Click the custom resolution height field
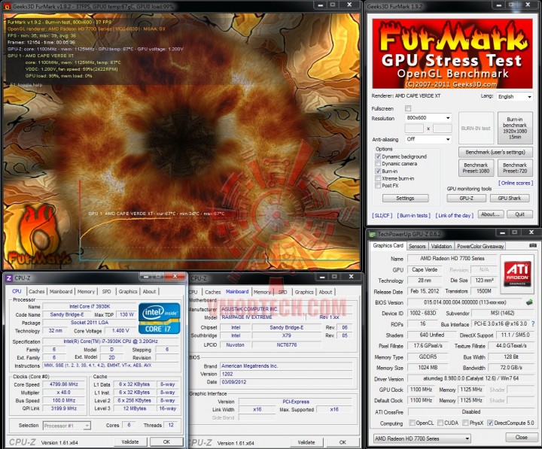The height and width of the screenshot is (449, 542). [x=442, y=129]
